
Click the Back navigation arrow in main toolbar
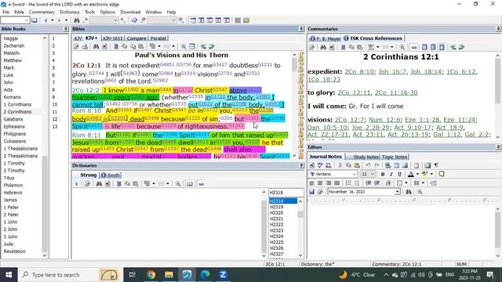45,20
